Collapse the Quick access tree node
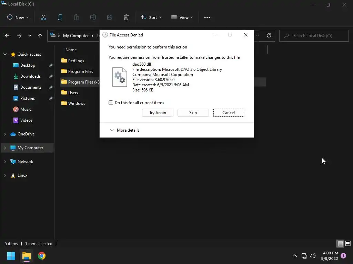Screen dimensions: 353x264 click(x=5, y=54)
